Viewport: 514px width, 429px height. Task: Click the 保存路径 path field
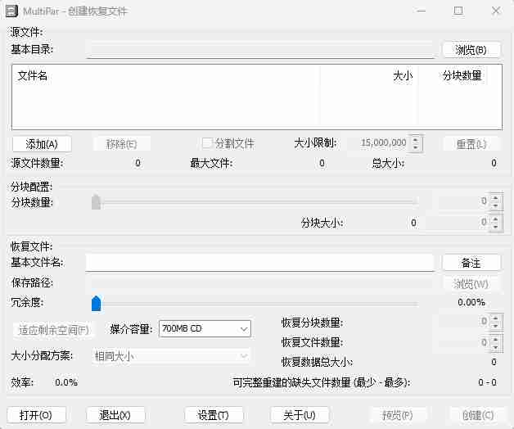point(259,283)
